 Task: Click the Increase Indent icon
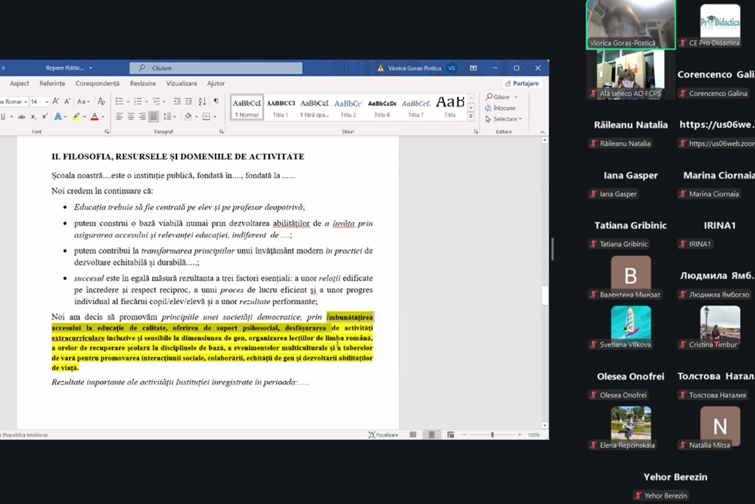pos(189,102)
